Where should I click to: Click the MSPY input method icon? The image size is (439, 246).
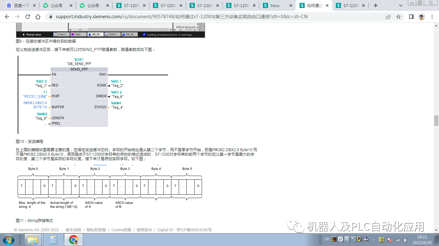tap(334, 239)
